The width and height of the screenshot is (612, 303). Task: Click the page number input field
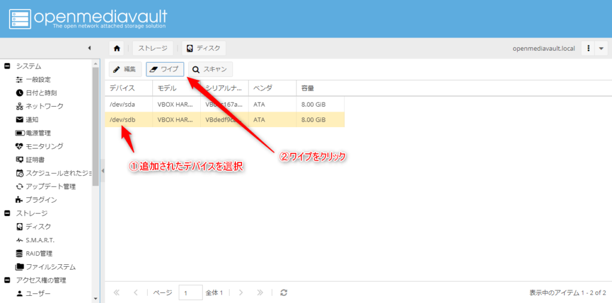coord(191,293)
